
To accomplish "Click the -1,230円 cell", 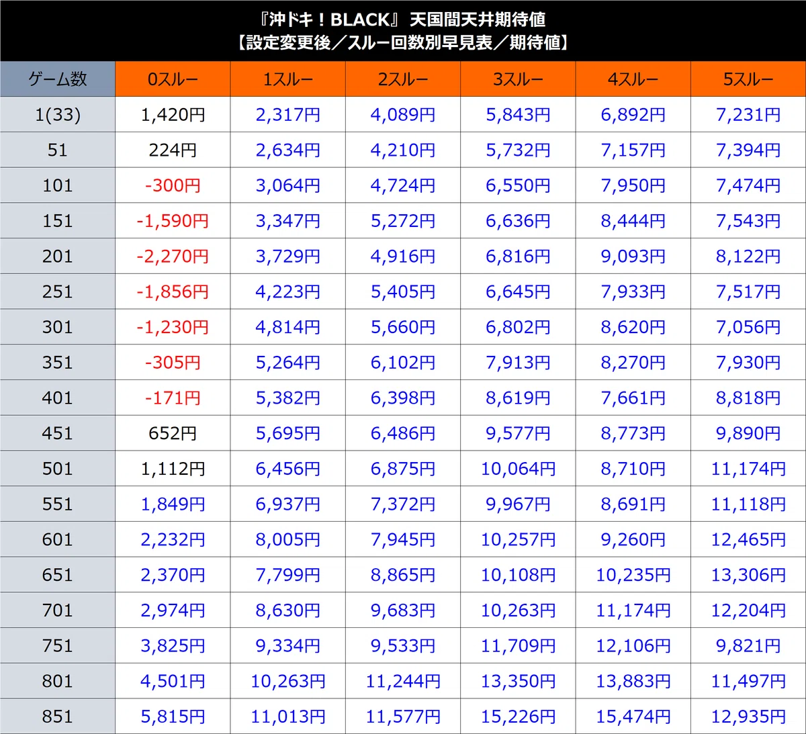I will (173, 327).
